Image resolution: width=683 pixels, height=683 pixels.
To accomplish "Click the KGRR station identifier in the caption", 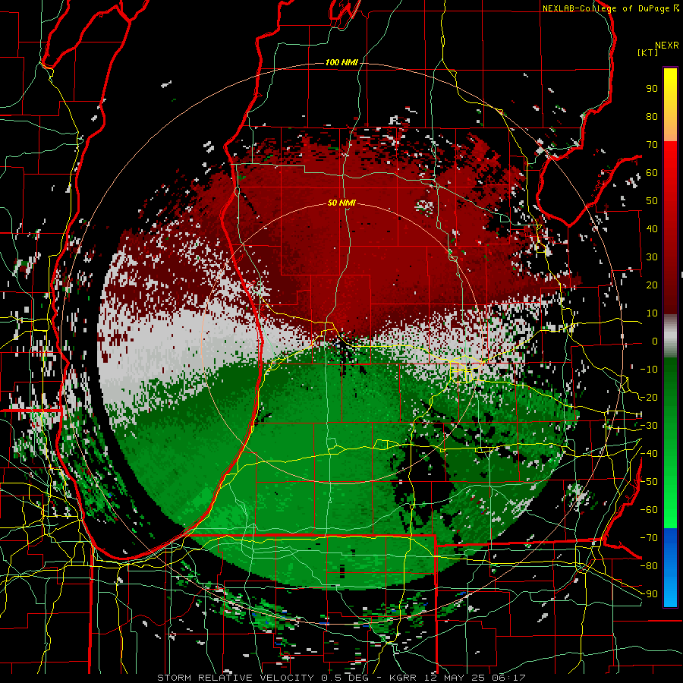I will tap(403, 678).
